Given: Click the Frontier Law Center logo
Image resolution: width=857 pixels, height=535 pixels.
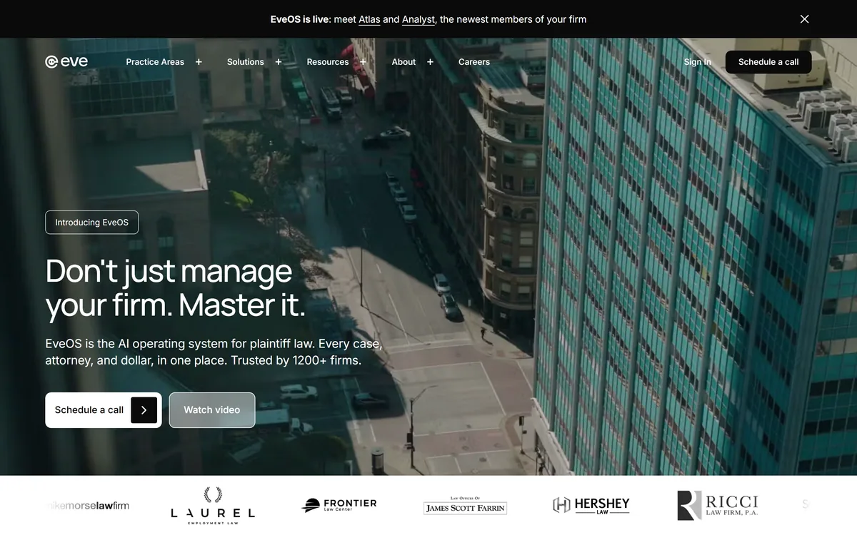Looking at the screenshot, I should click(x=339, y=506).
